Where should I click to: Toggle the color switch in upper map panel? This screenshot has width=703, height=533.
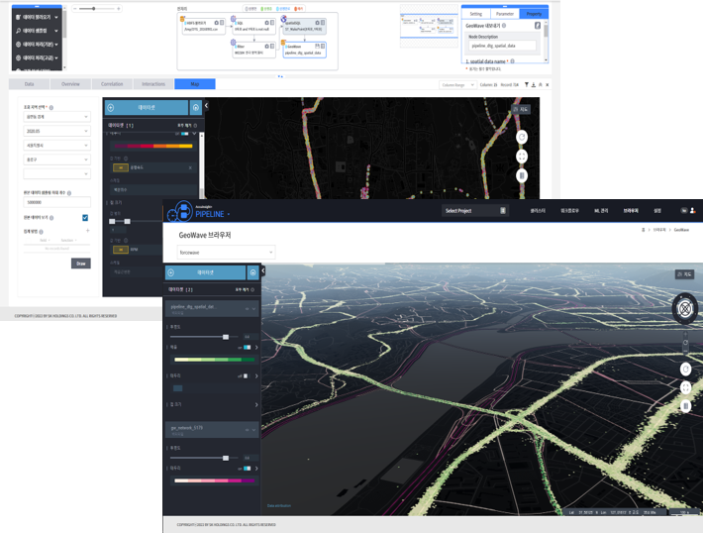coord(185,134)
